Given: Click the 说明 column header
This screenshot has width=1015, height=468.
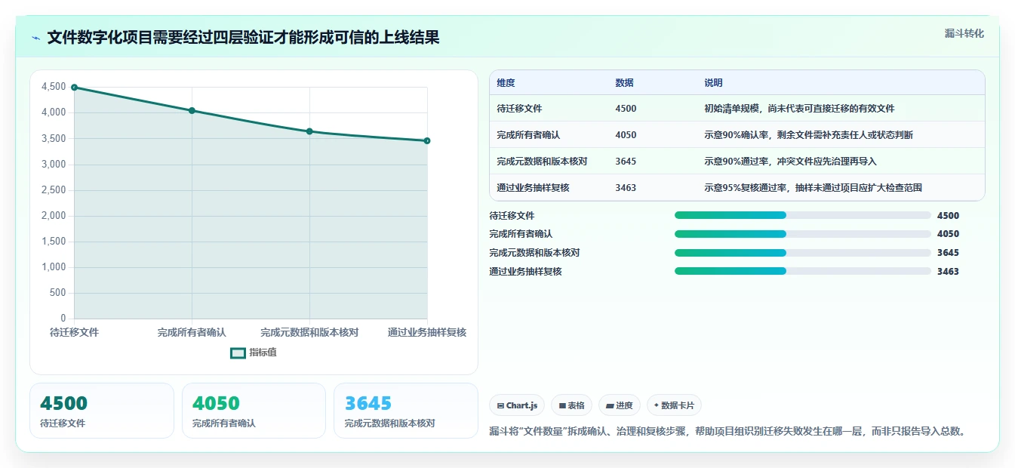Looking at the screenshot, I should click(x=713, y=83).
